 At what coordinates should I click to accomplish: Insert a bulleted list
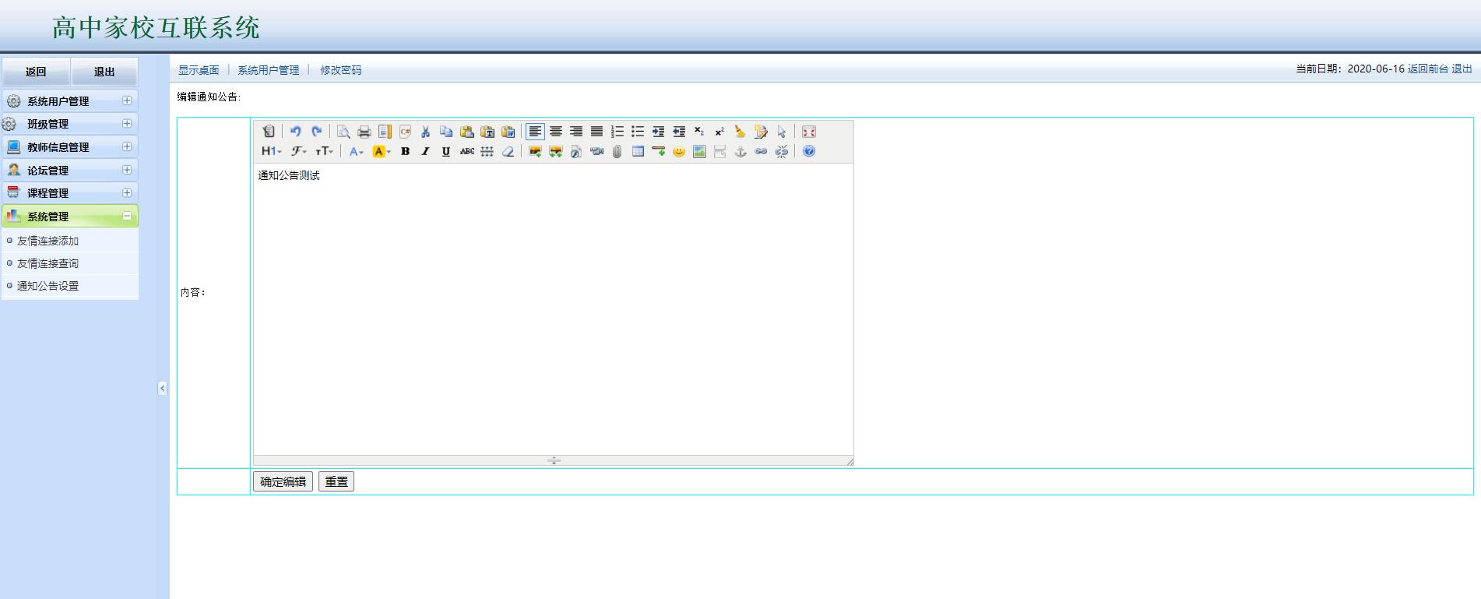(x=638, y=132)
